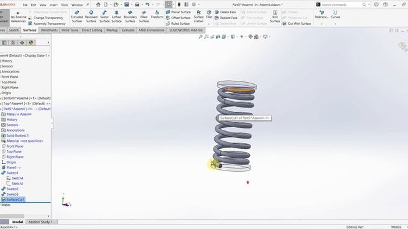Select Material <not specified> in the tree

coord(22,141)
